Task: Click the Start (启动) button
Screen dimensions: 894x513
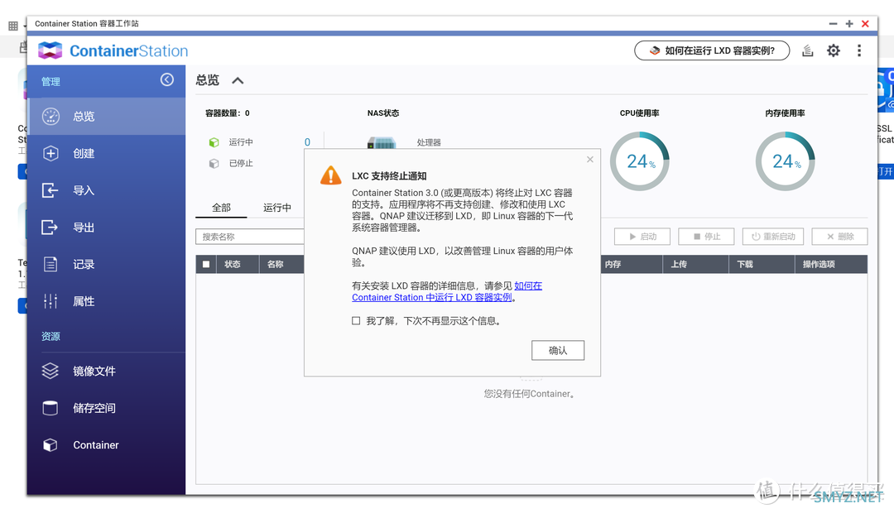Action: point(642,237)
